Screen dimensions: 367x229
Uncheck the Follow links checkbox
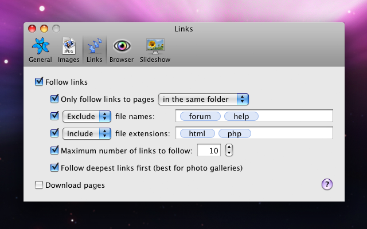[x=39, y=82]
